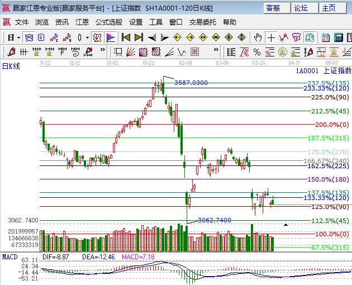Screen dimensions: 352x285
Task: Click the 客服 button
Action: coord(274,8)
